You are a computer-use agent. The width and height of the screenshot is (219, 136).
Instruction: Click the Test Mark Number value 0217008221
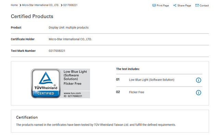tap(57, 51)
